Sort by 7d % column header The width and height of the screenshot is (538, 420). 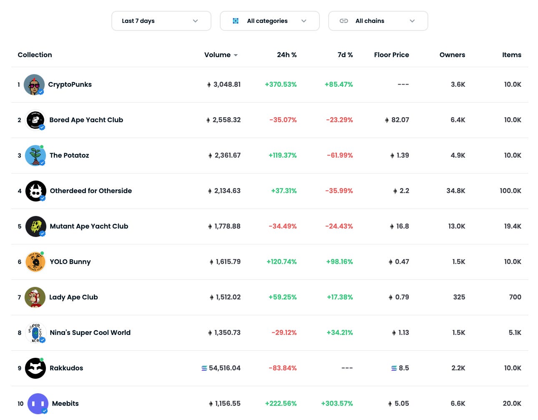pos(345,55)
